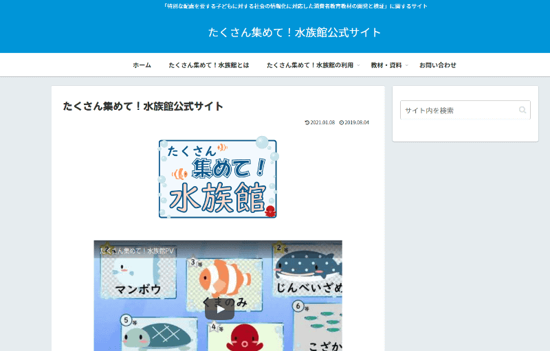Screen dimensions: 550x351
Task: Expand the 教材・資料 submenu chevron
Action: tap(406, 65)
